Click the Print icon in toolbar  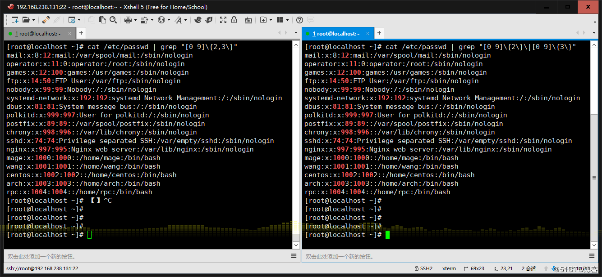click(x=128, y=20)
